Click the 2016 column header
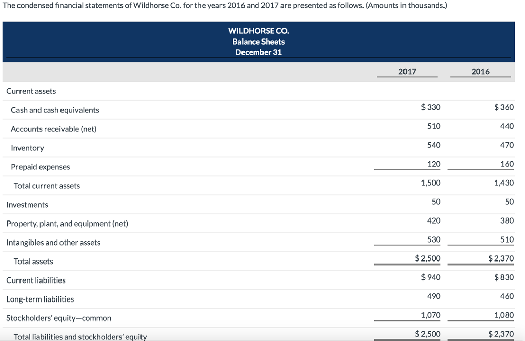This screenshot has width=525, height=341. (x=480, y=72)
